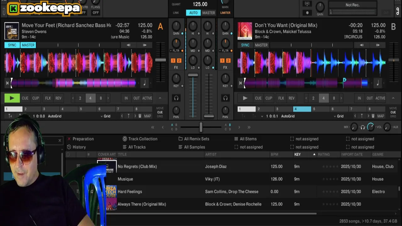
Task: Click CUP button on Deck B
Action: 269,98
